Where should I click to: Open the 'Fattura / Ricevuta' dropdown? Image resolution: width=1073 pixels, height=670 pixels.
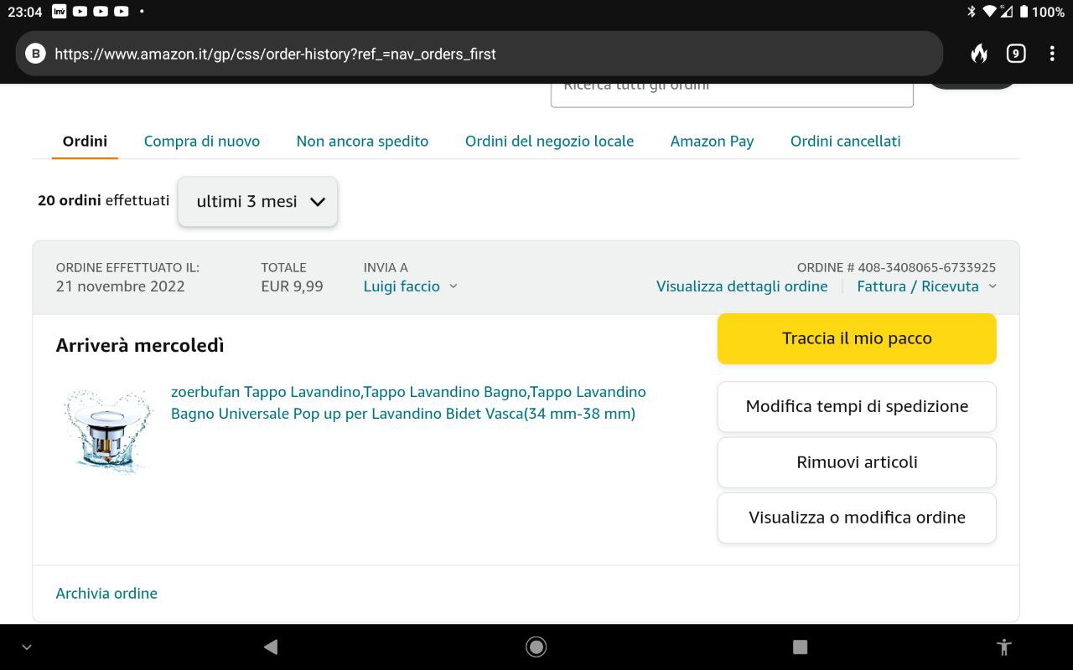point(925,286)
